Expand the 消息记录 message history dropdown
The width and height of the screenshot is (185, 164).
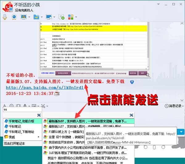coord(183,106)
